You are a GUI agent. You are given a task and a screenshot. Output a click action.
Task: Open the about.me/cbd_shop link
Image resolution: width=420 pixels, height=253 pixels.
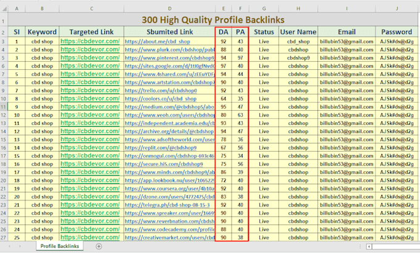click(x=157, y=41)
